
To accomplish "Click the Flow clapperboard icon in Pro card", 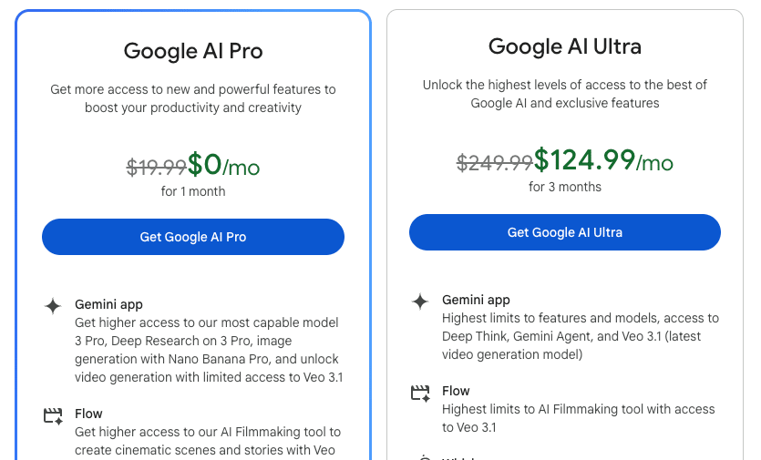I will click(x=53, y=415).
